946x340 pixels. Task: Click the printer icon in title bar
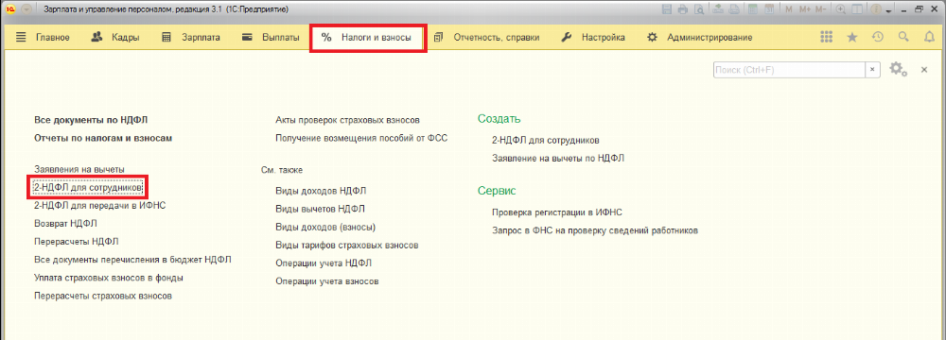point(683,9)
